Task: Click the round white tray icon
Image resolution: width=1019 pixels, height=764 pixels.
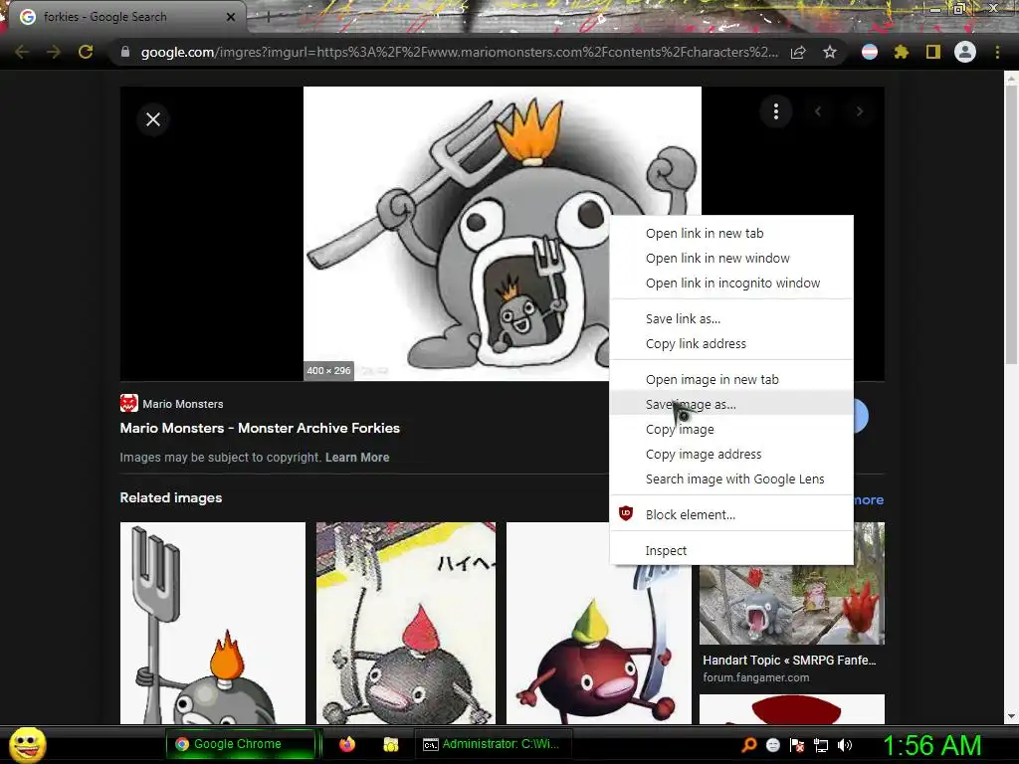Action: coord(772,745)
